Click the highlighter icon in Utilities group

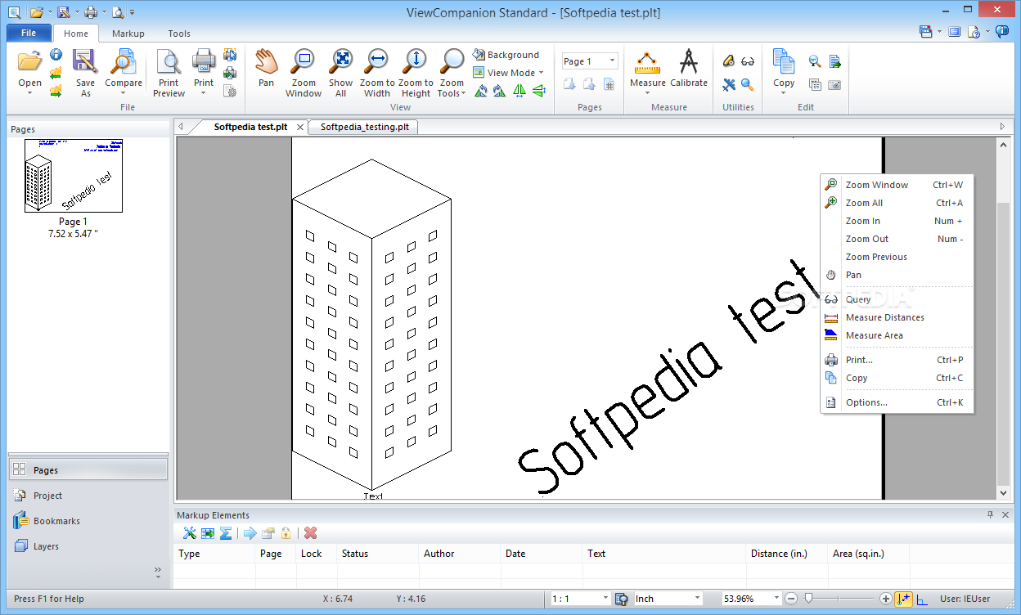(728, 61)
